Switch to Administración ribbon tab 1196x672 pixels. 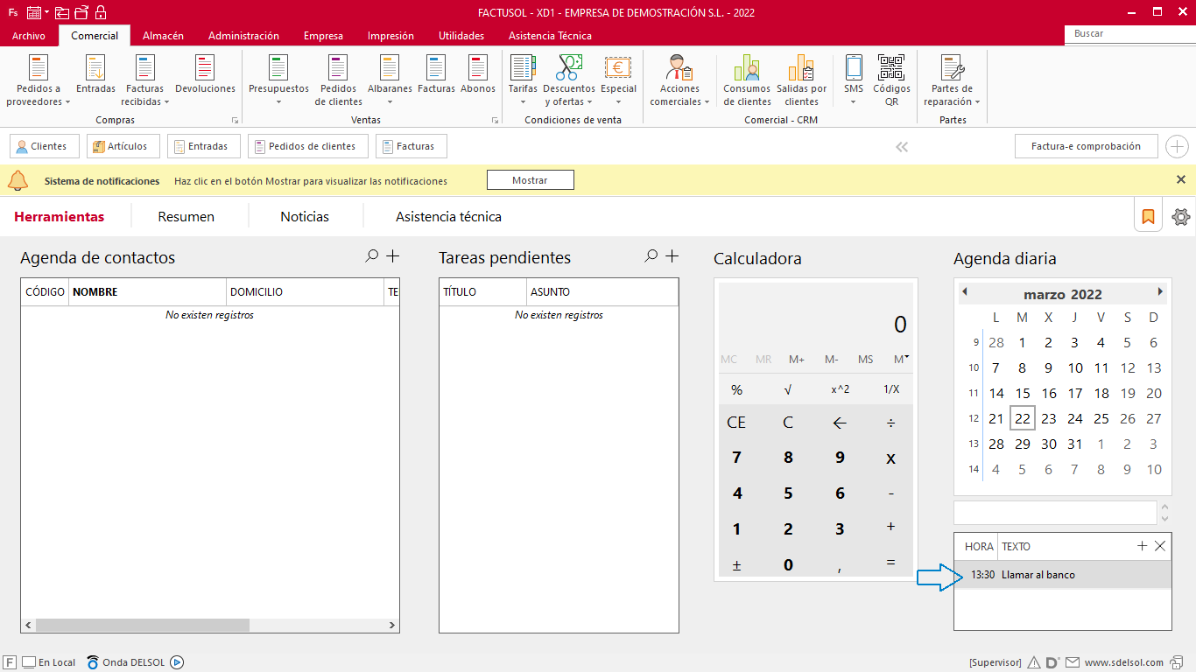243,36
